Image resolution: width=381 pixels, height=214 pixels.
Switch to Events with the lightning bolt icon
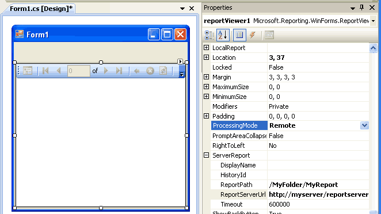click(253, 35)
